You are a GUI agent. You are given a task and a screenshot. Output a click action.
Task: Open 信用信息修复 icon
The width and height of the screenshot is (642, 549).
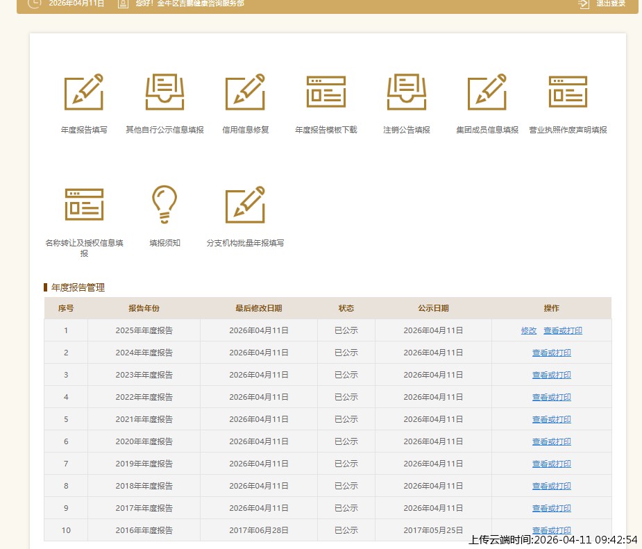245,92
